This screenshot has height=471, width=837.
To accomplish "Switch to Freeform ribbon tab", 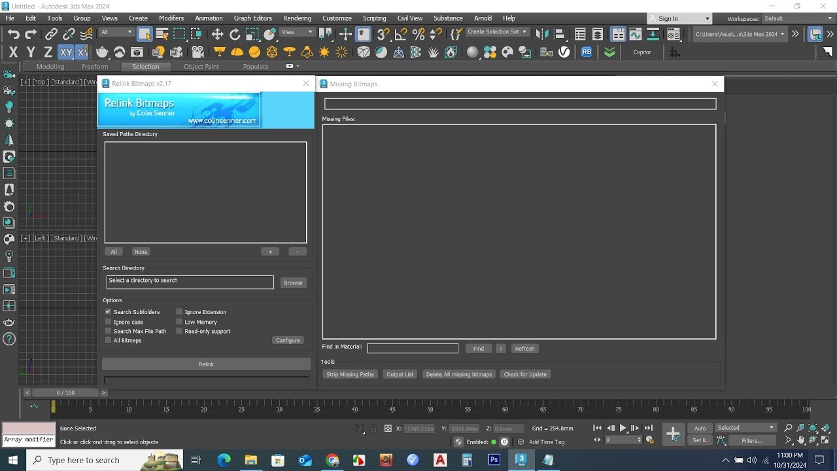I will click(x=95, y=67).
